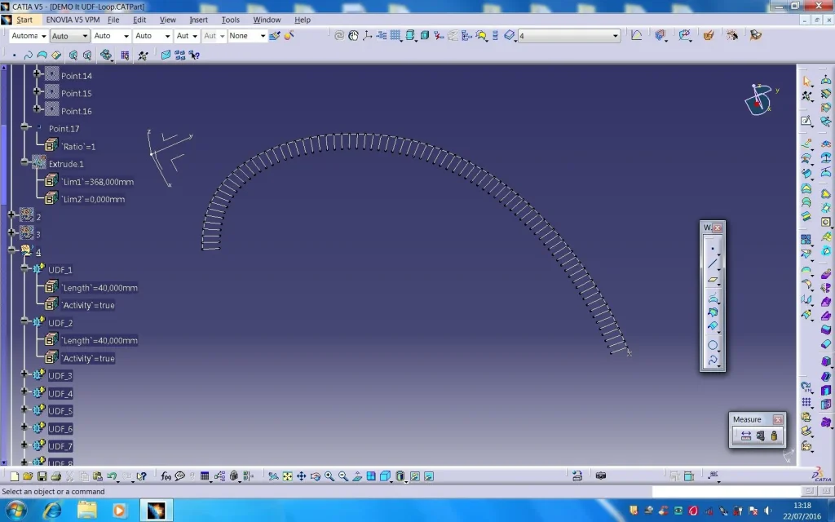Print using the printer icon

click(x=55, y=476)
